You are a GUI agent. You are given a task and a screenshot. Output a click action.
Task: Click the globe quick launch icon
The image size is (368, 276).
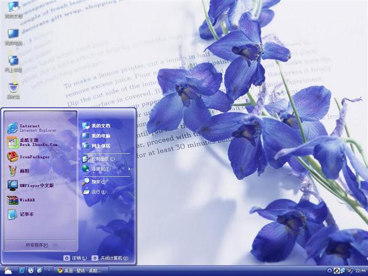tap(30, 271)
